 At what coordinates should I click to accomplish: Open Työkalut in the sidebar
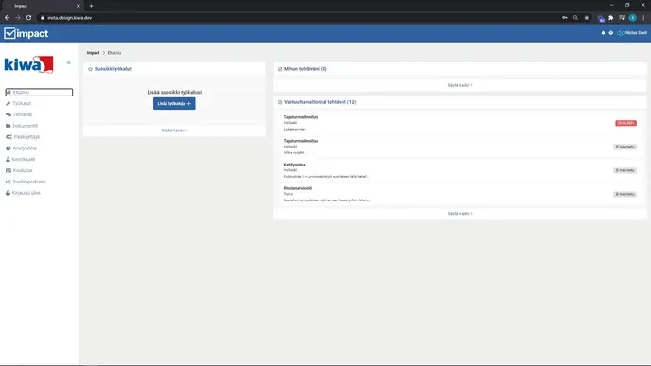point(22,103)
